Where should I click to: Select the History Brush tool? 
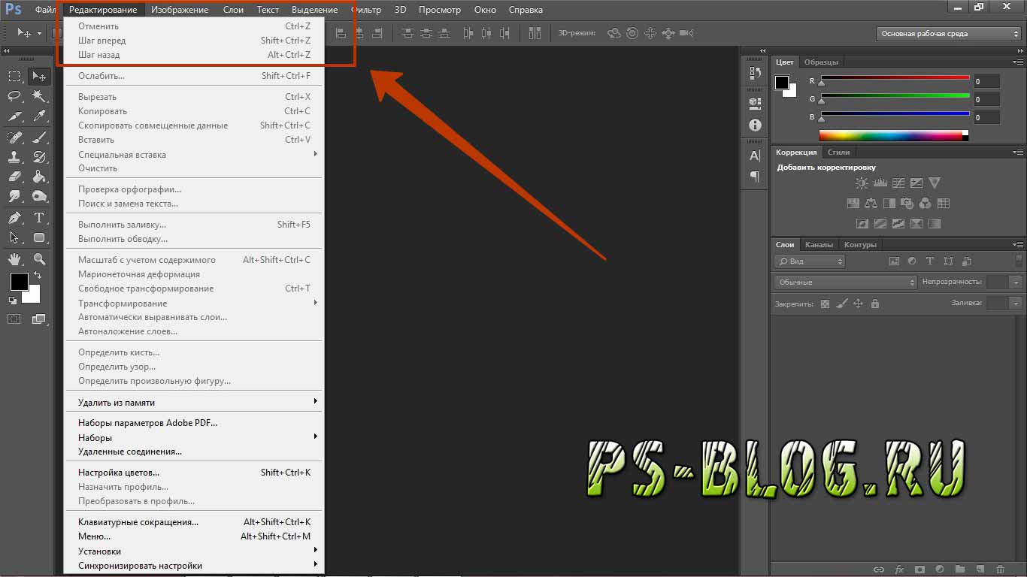39,157
